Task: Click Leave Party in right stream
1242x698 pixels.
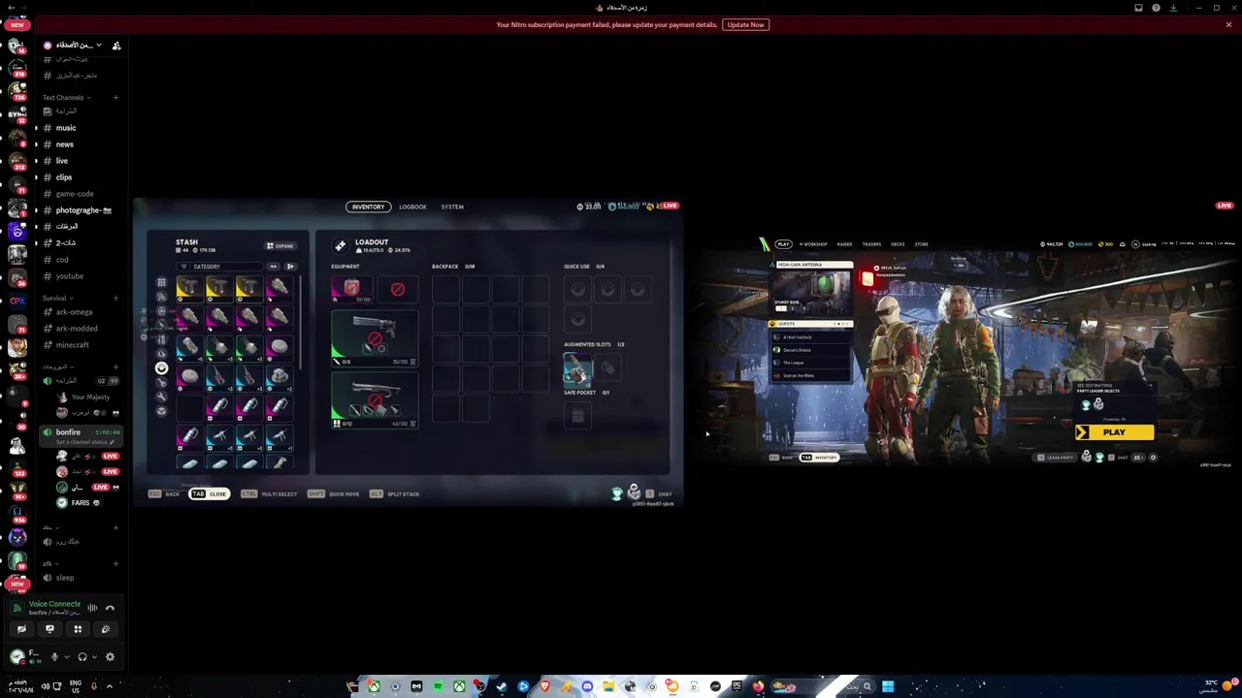Action: click(1056, 458)
